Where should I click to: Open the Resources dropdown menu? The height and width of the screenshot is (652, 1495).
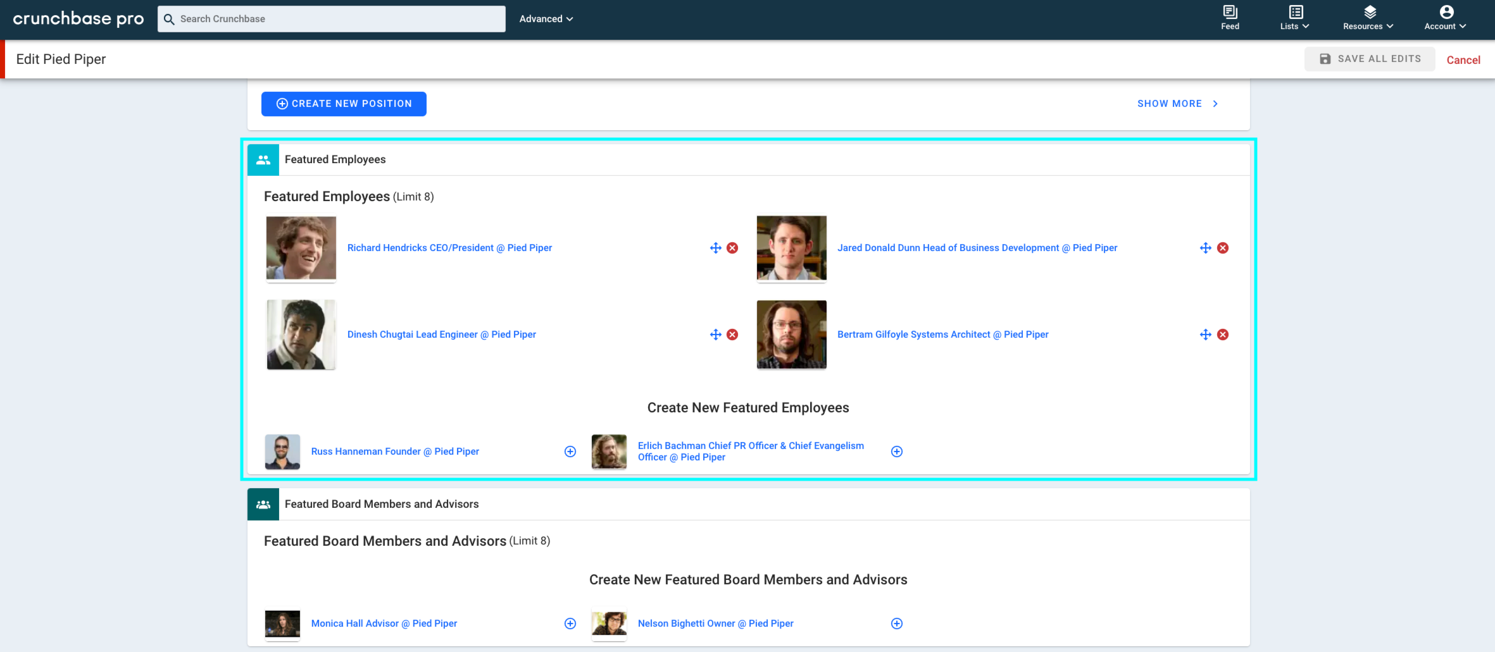click(1368, 18)
